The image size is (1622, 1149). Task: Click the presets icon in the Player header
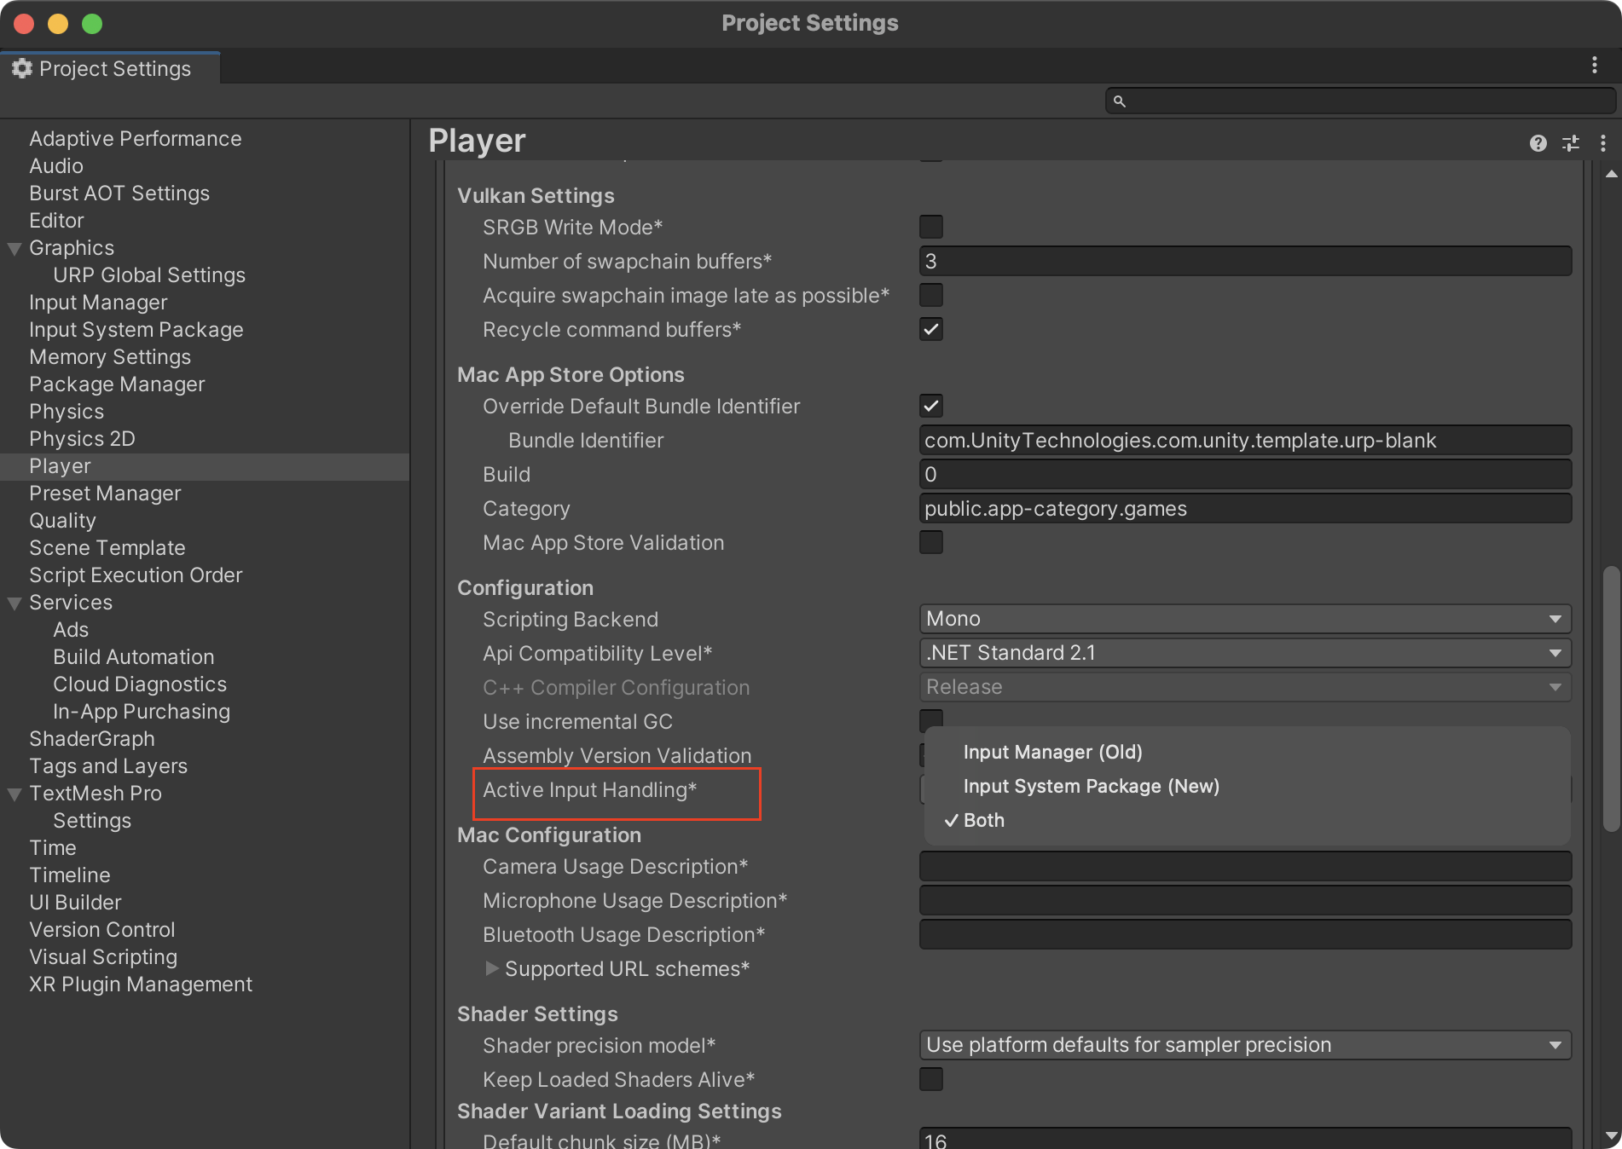1572,143
